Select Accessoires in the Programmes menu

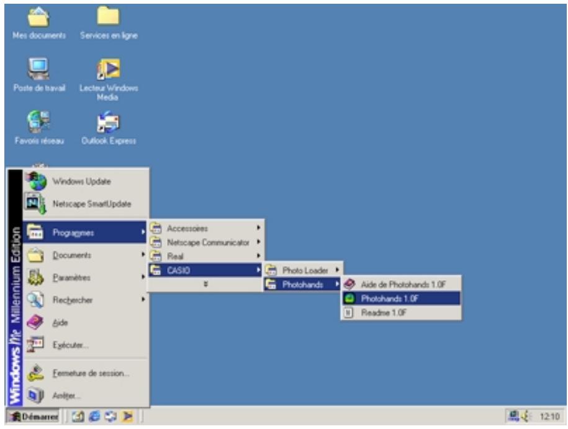pos(205,228)
